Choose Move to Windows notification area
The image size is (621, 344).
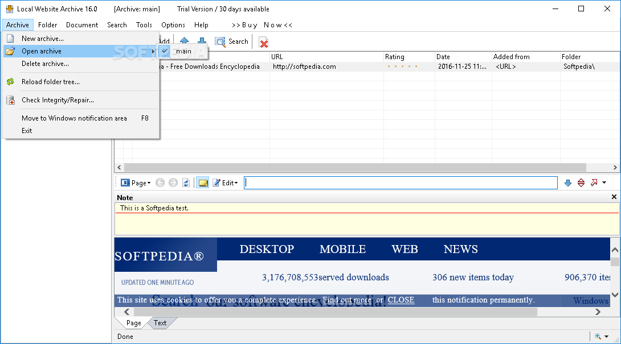pos(81,118)
